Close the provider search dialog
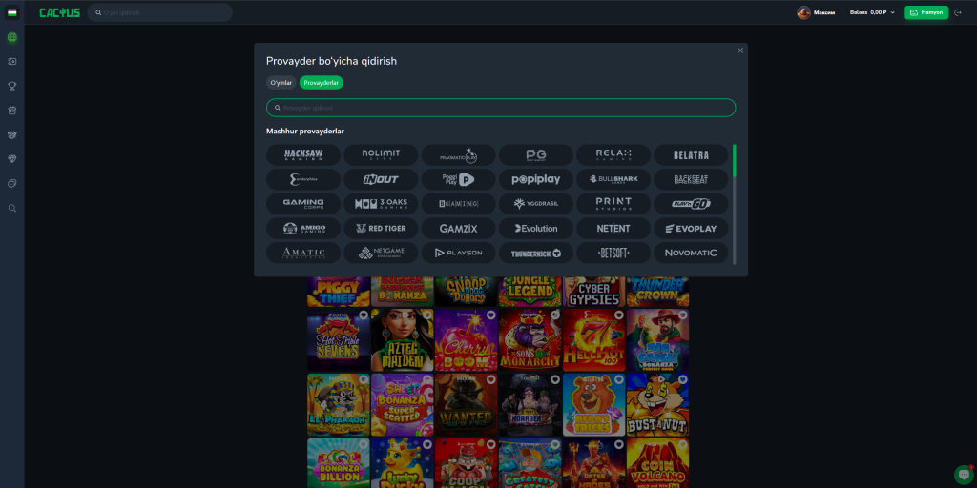The width and height of the screenshot is (977, 488). (x=740, y=51)
